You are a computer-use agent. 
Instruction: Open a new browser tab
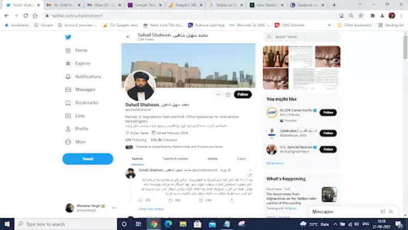(334, 5)
